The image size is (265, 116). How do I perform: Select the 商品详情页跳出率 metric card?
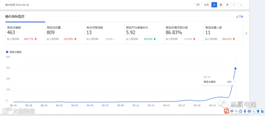184,33
